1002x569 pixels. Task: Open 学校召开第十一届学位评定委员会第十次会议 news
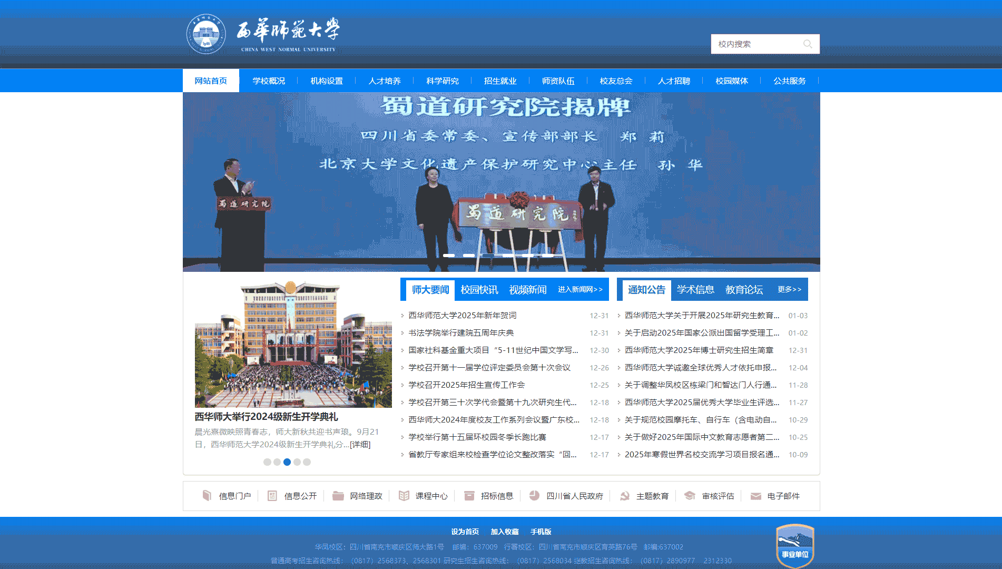pos(489,368)
